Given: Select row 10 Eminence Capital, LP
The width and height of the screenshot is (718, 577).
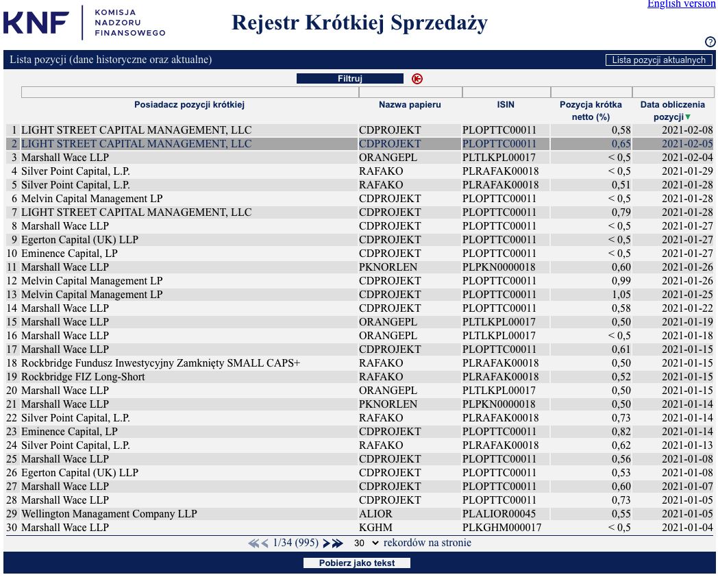Looking at the screenshot, I should click(360, 254).
